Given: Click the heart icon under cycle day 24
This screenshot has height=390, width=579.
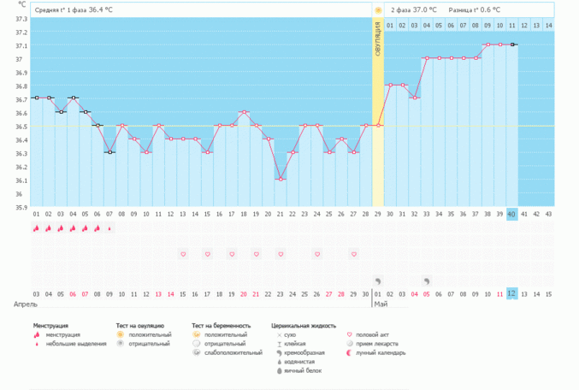Looking at the screenshot, I should (x=317, y=254).
